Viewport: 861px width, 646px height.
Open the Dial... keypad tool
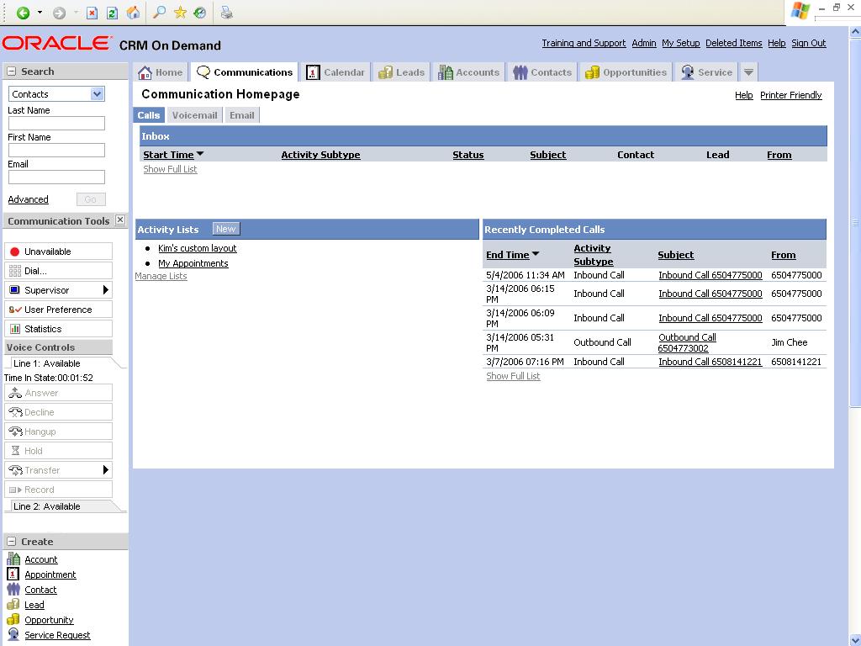click(x=58, y=271)
